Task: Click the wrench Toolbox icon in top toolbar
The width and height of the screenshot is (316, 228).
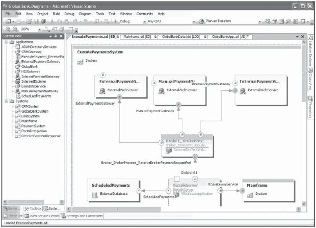Action: (x=288, y=21)
